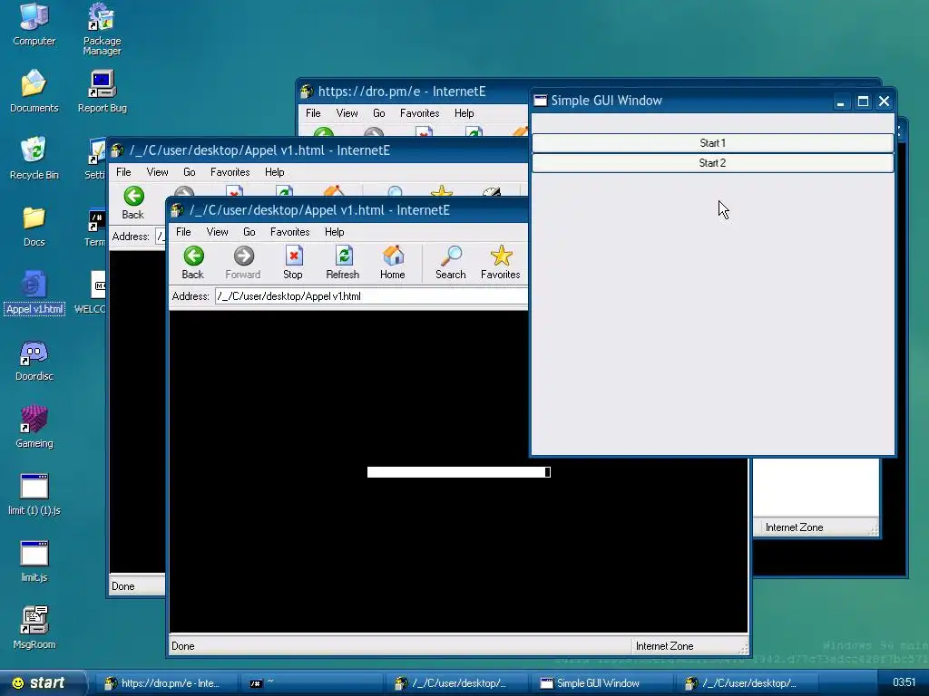Open the Recycle Bin desktop icon

pyautogui.click(x=34, y=158)
